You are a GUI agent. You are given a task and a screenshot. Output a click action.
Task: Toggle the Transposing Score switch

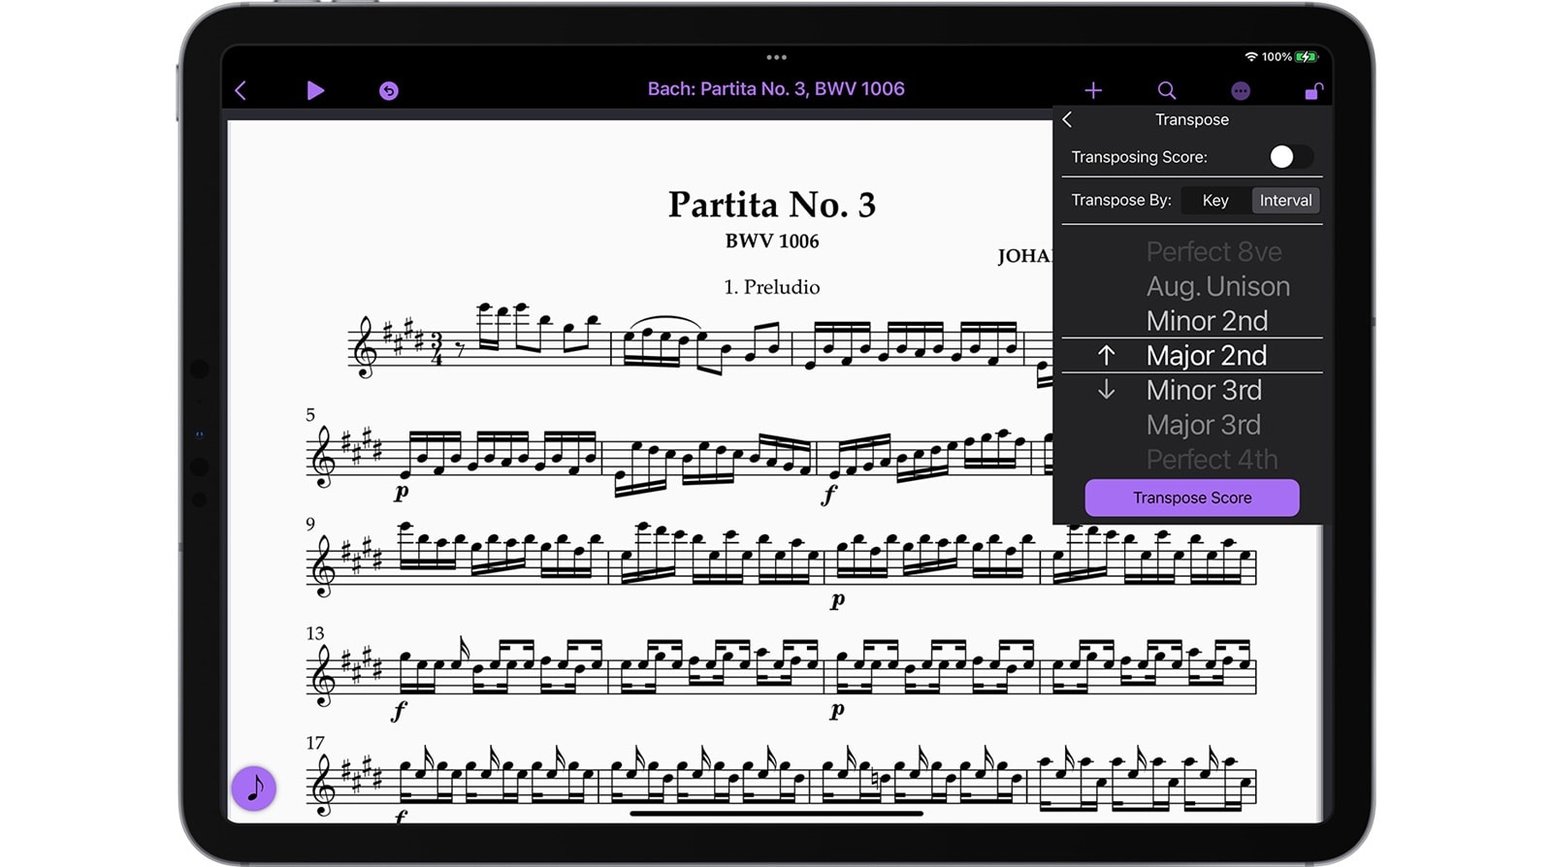[x=1290, y=156]
